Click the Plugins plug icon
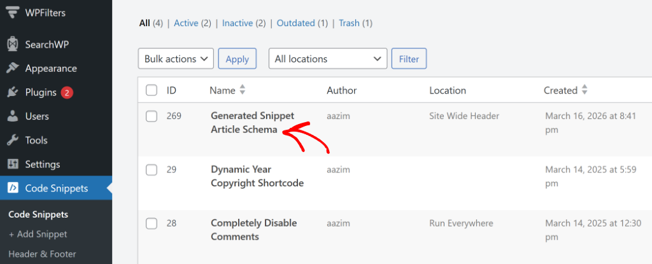The image size is (652, 264). tap(13, 92)
